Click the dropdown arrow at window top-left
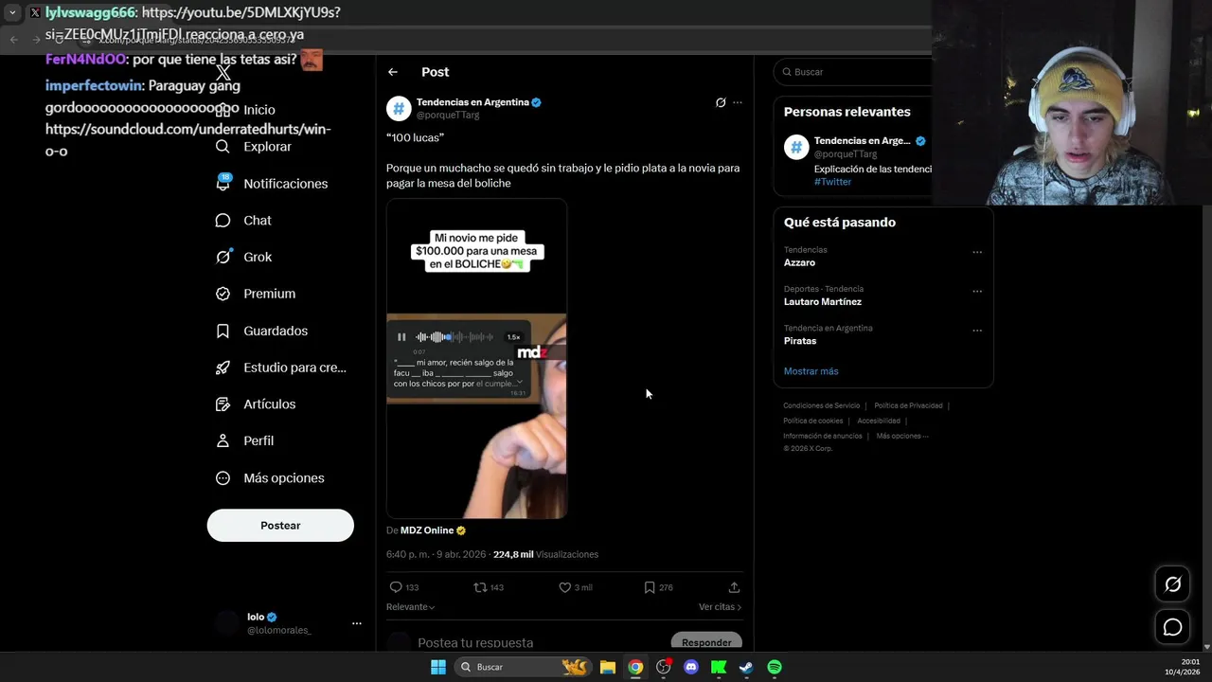The height and width of the screenshot is (682, 1212). point(12,12)
